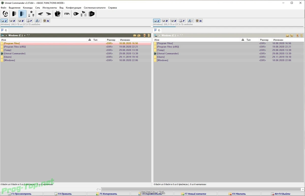This screenshot has width=305, height=196.
Task: Open favorites star icon in right path bar
Action: tap(297, 36)
